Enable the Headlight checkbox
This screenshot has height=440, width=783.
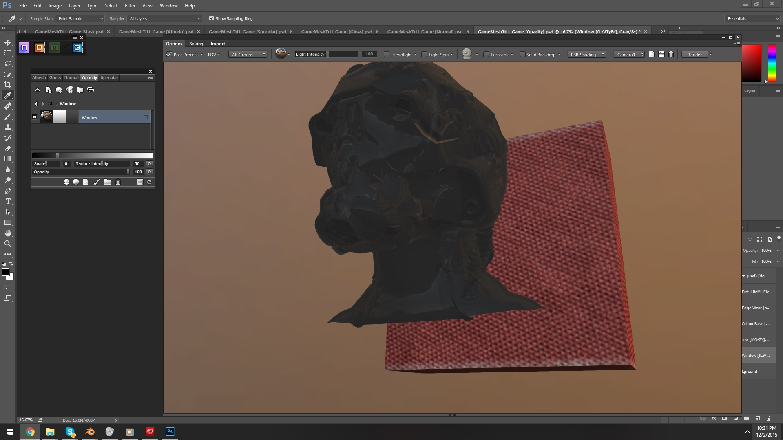(387, 55)
